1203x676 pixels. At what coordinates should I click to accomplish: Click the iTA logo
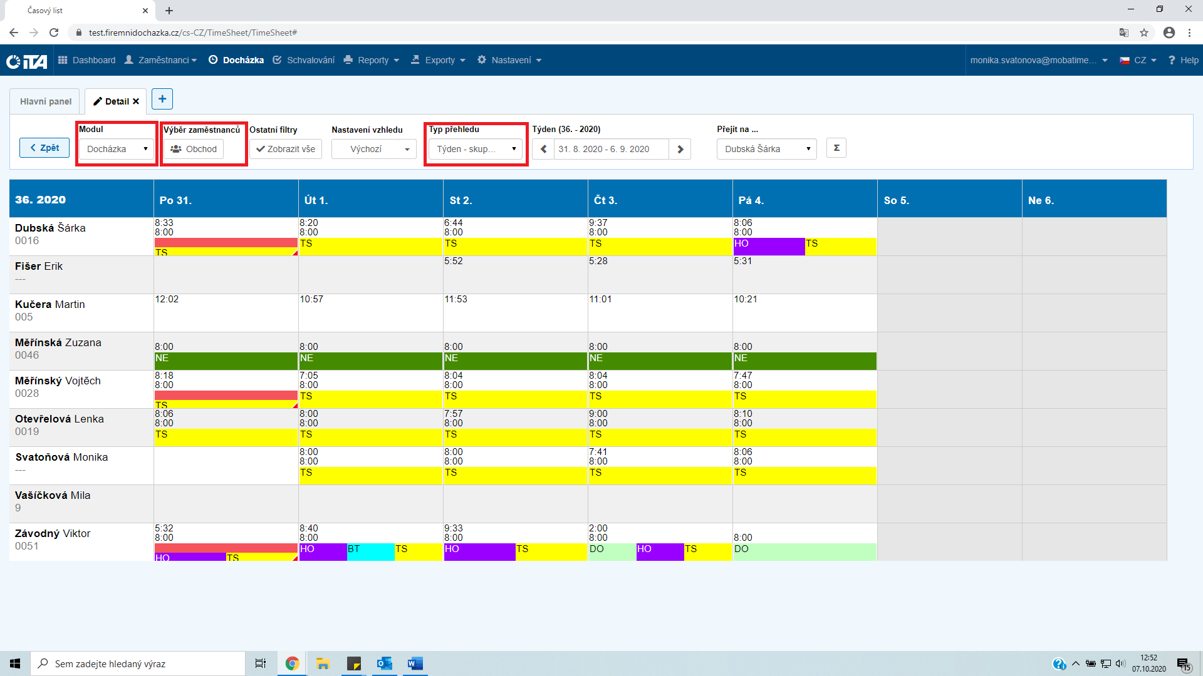(27, 61)
